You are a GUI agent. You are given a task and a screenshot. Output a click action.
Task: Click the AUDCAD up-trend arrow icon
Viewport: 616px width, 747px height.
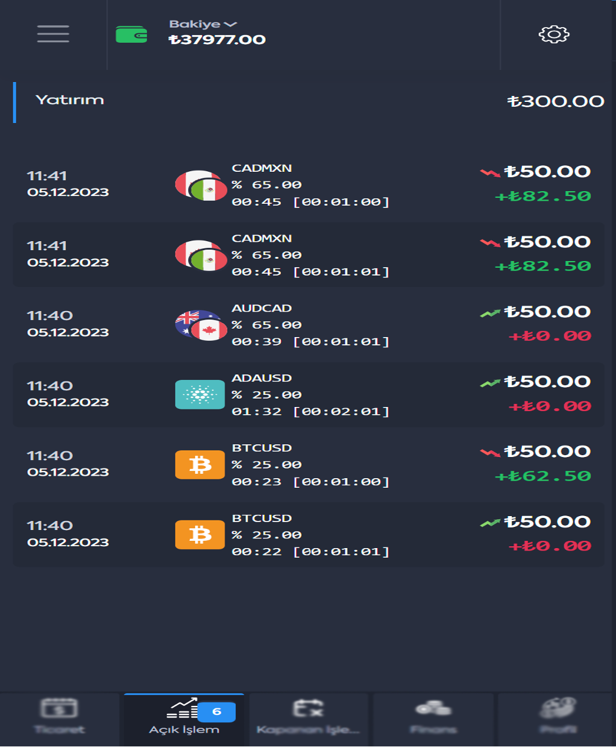(x=490, y=313)
